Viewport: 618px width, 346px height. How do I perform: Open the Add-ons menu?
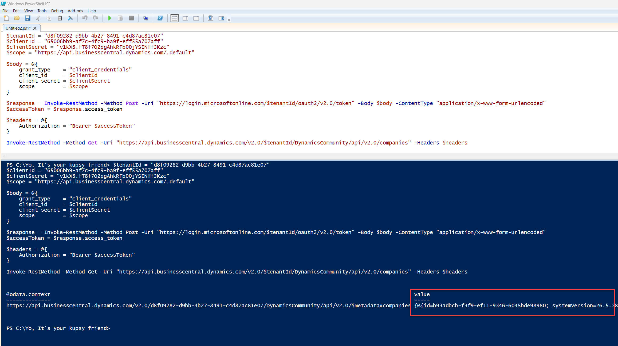75,11
